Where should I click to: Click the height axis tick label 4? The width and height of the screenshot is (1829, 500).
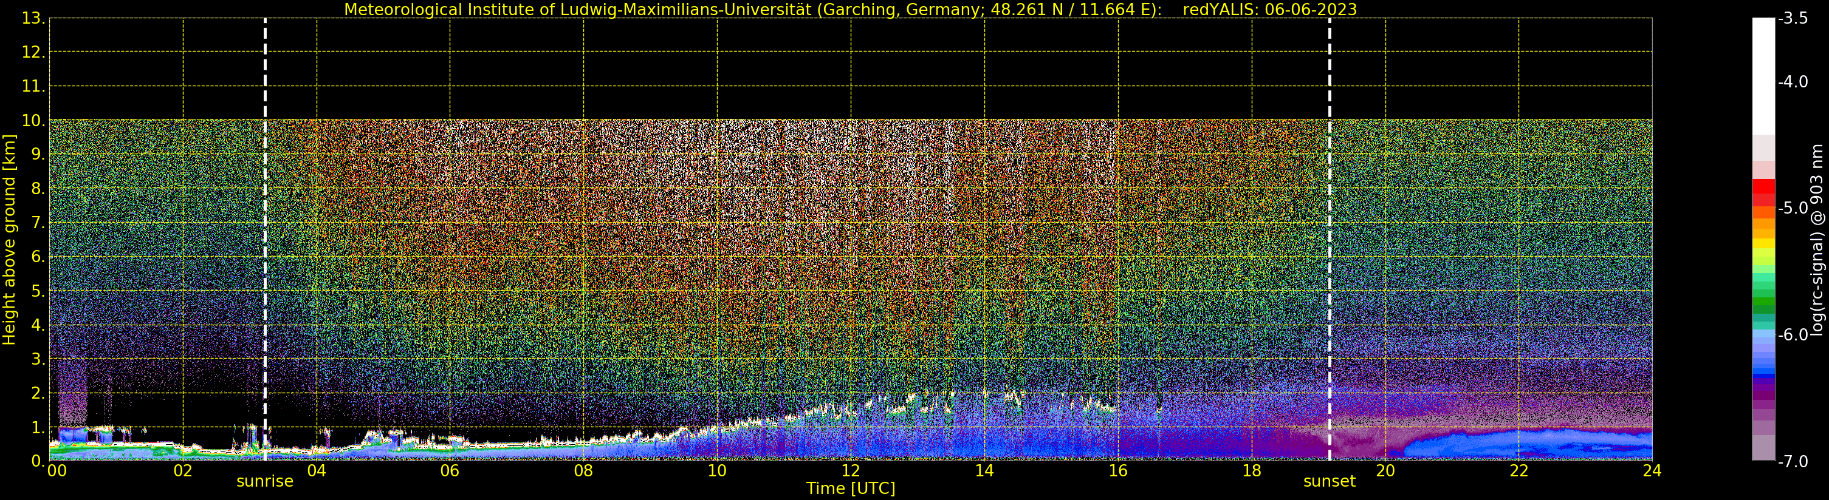click(37, 325)
